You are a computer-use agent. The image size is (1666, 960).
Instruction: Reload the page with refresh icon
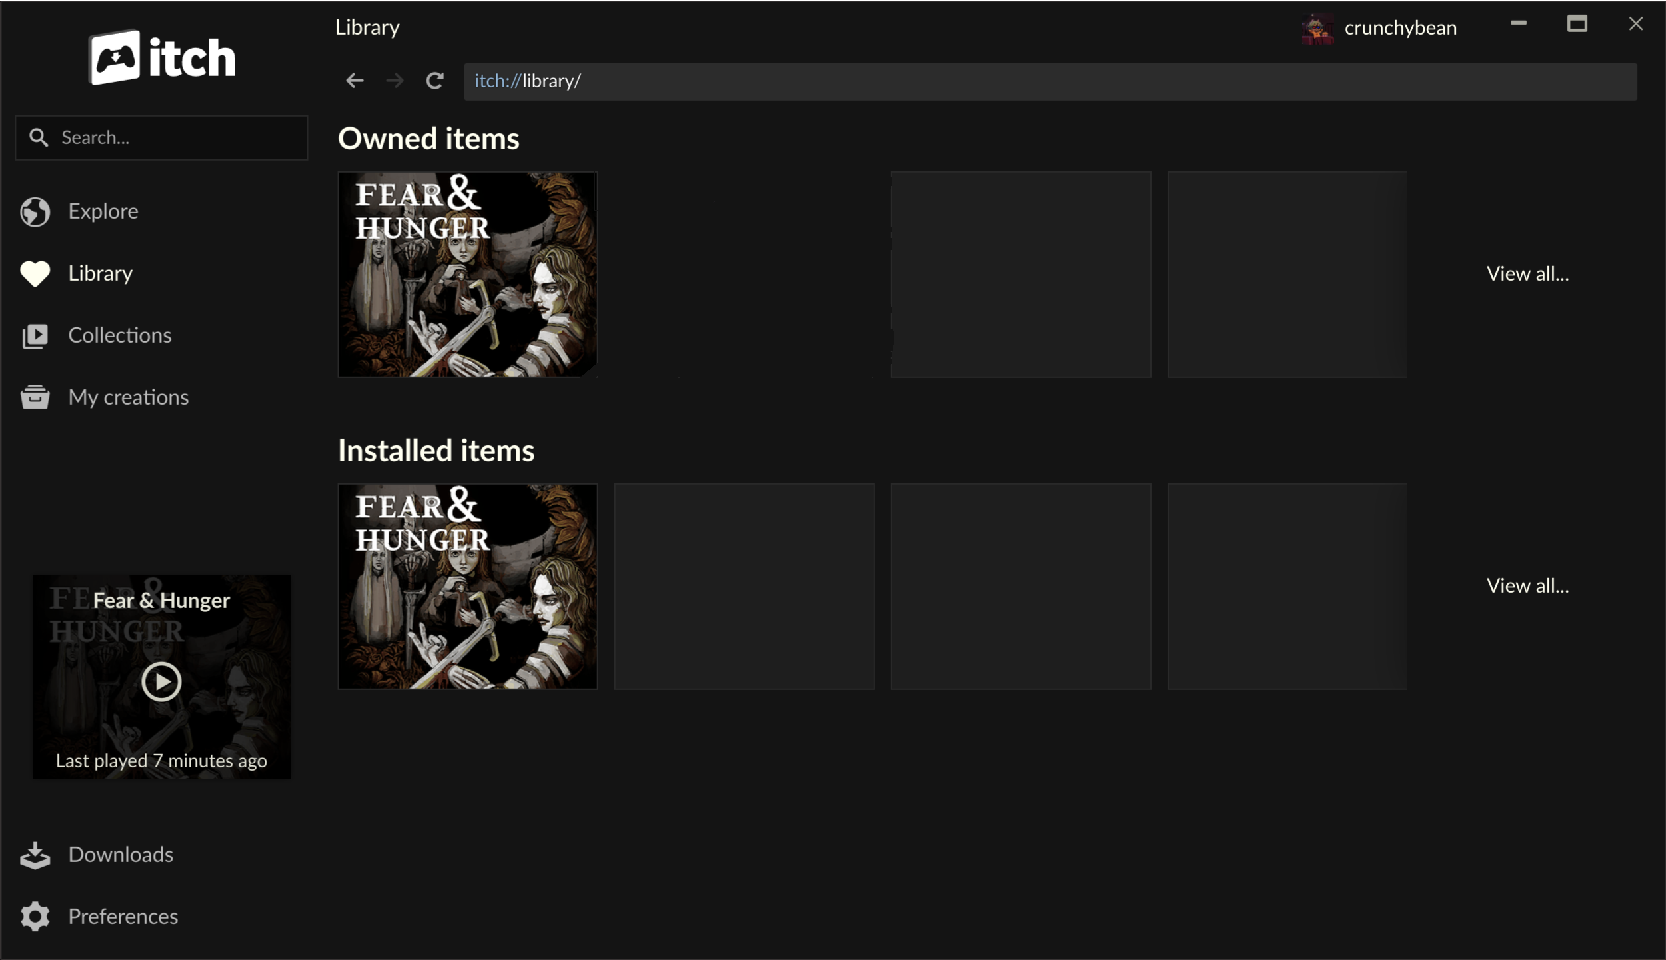434,81
